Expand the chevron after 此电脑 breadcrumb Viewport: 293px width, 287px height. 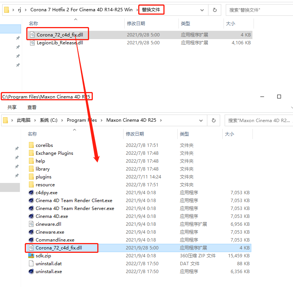[x=35, y=120]
